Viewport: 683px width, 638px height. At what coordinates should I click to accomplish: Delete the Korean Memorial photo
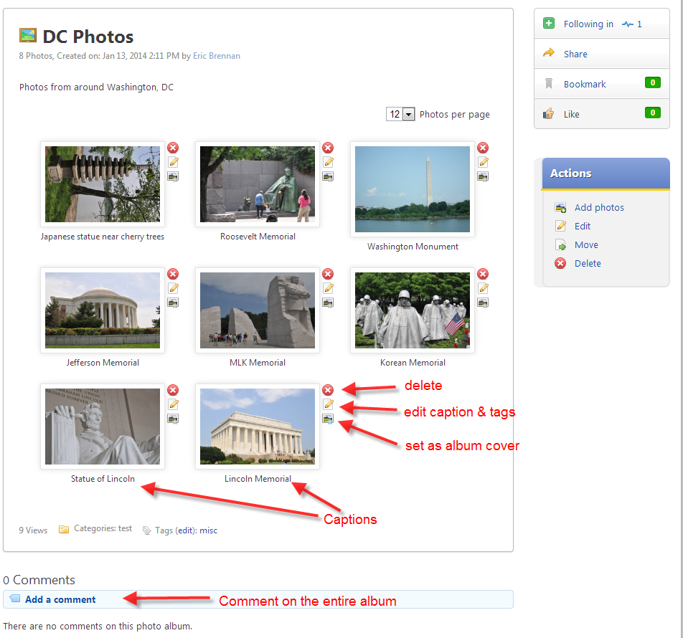(x=483, y=274)
